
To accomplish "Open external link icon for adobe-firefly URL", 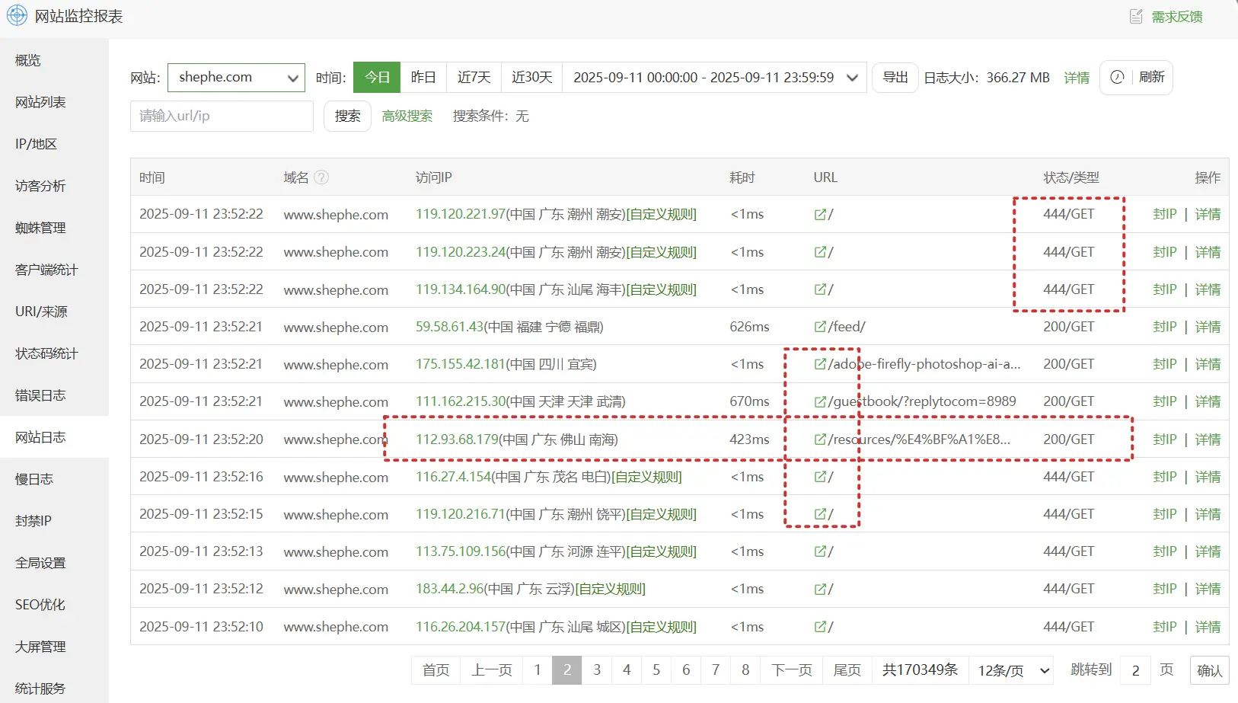I will [x=820, y=364].
